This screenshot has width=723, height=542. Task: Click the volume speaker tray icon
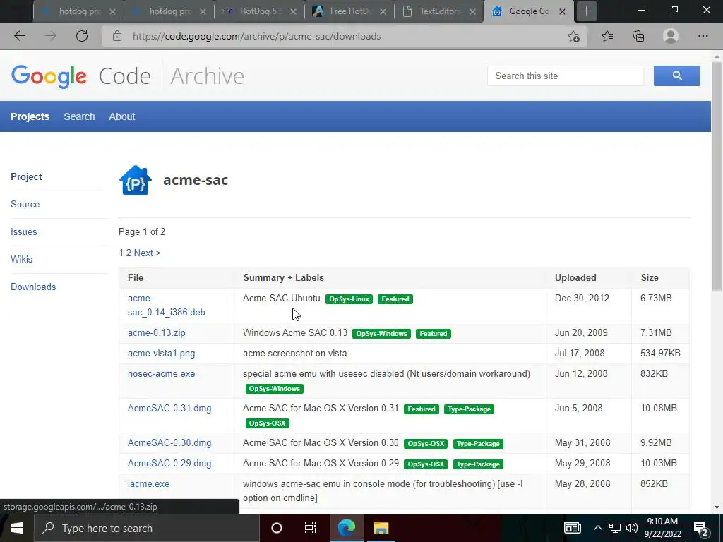[632, 528]
